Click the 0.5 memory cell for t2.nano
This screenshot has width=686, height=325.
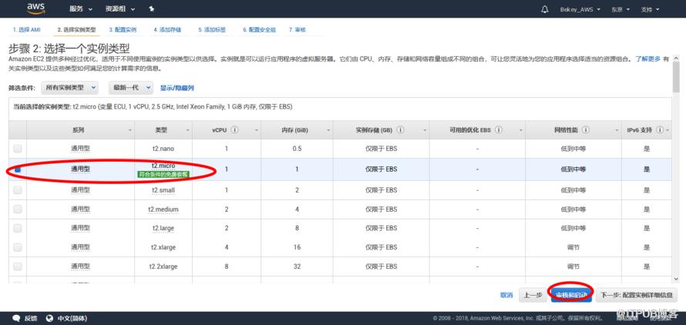click(x=297, y=149)
